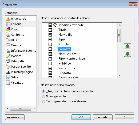Select the Ortografia spell-check icon

pos(8,61)
